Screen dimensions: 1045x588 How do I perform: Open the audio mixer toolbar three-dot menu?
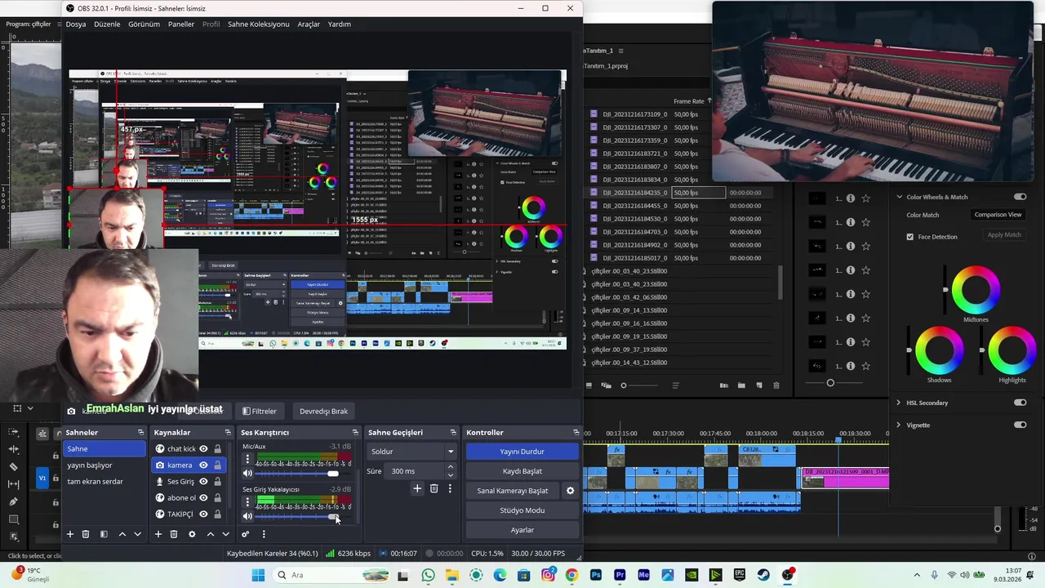tap(264, 534)
